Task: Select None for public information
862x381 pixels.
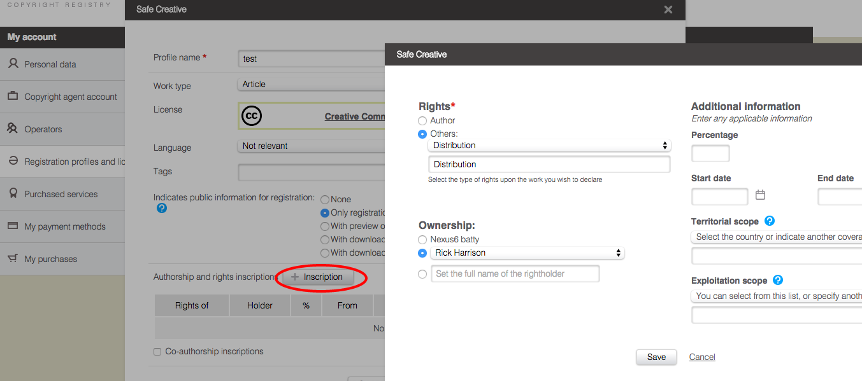Action: click(325, 200)
